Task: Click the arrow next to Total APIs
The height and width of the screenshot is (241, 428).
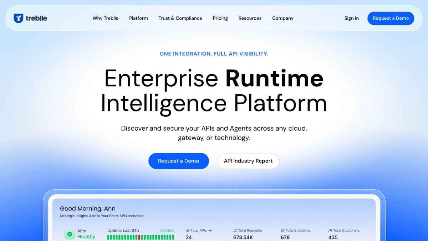Action: point(210,231)
